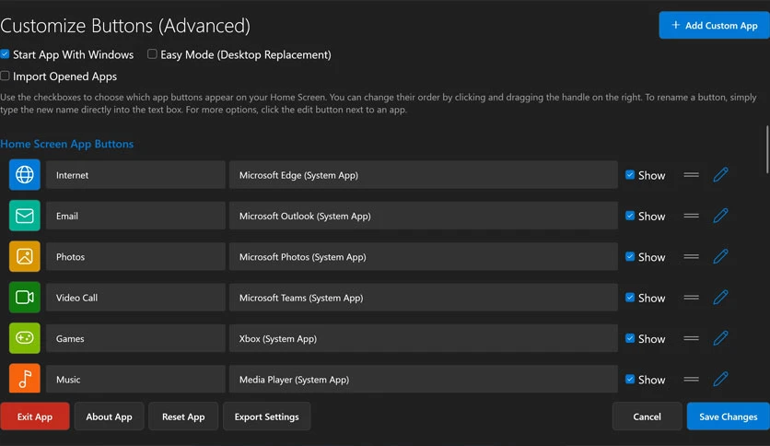Click the Video Call name text box
This screenshot has width=770, height=446.
[135, 297]
